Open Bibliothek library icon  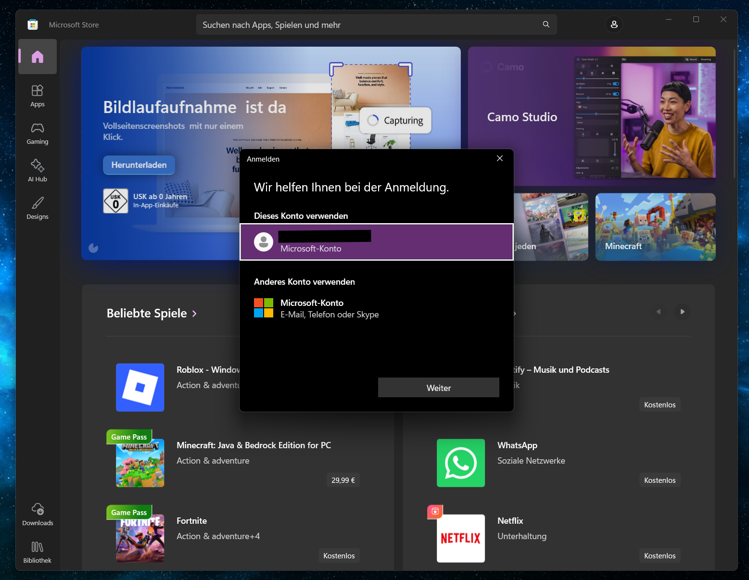pyautogui.click(x=38, y=552)
